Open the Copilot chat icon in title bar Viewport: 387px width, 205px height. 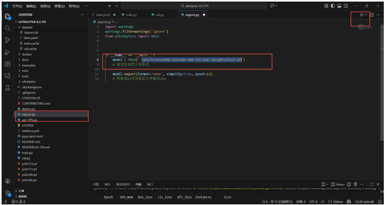[272, 6]
